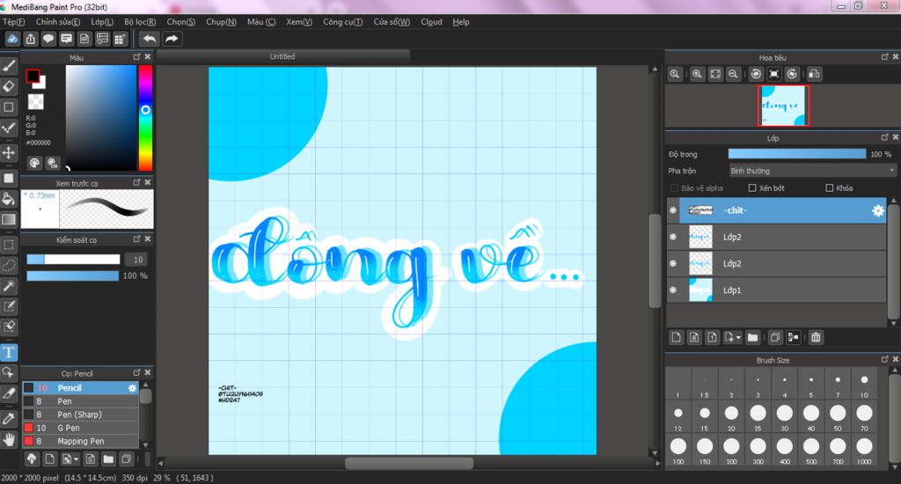This screenshot has height=484, width=901.
Task: Click the navigator canvas thumbnail
Action: tap(783, 106)
